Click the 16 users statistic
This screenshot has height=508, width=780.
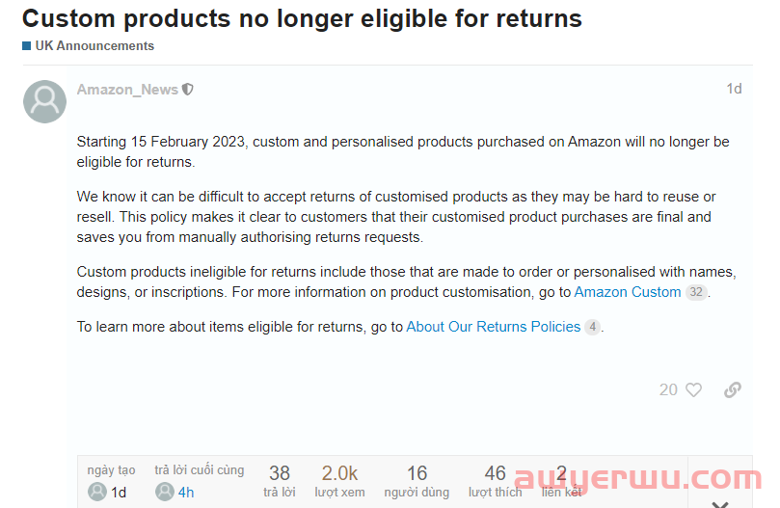click(417, 480)
